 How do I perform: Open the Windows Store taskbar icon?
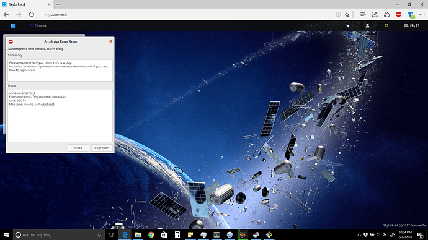(164, 234)
